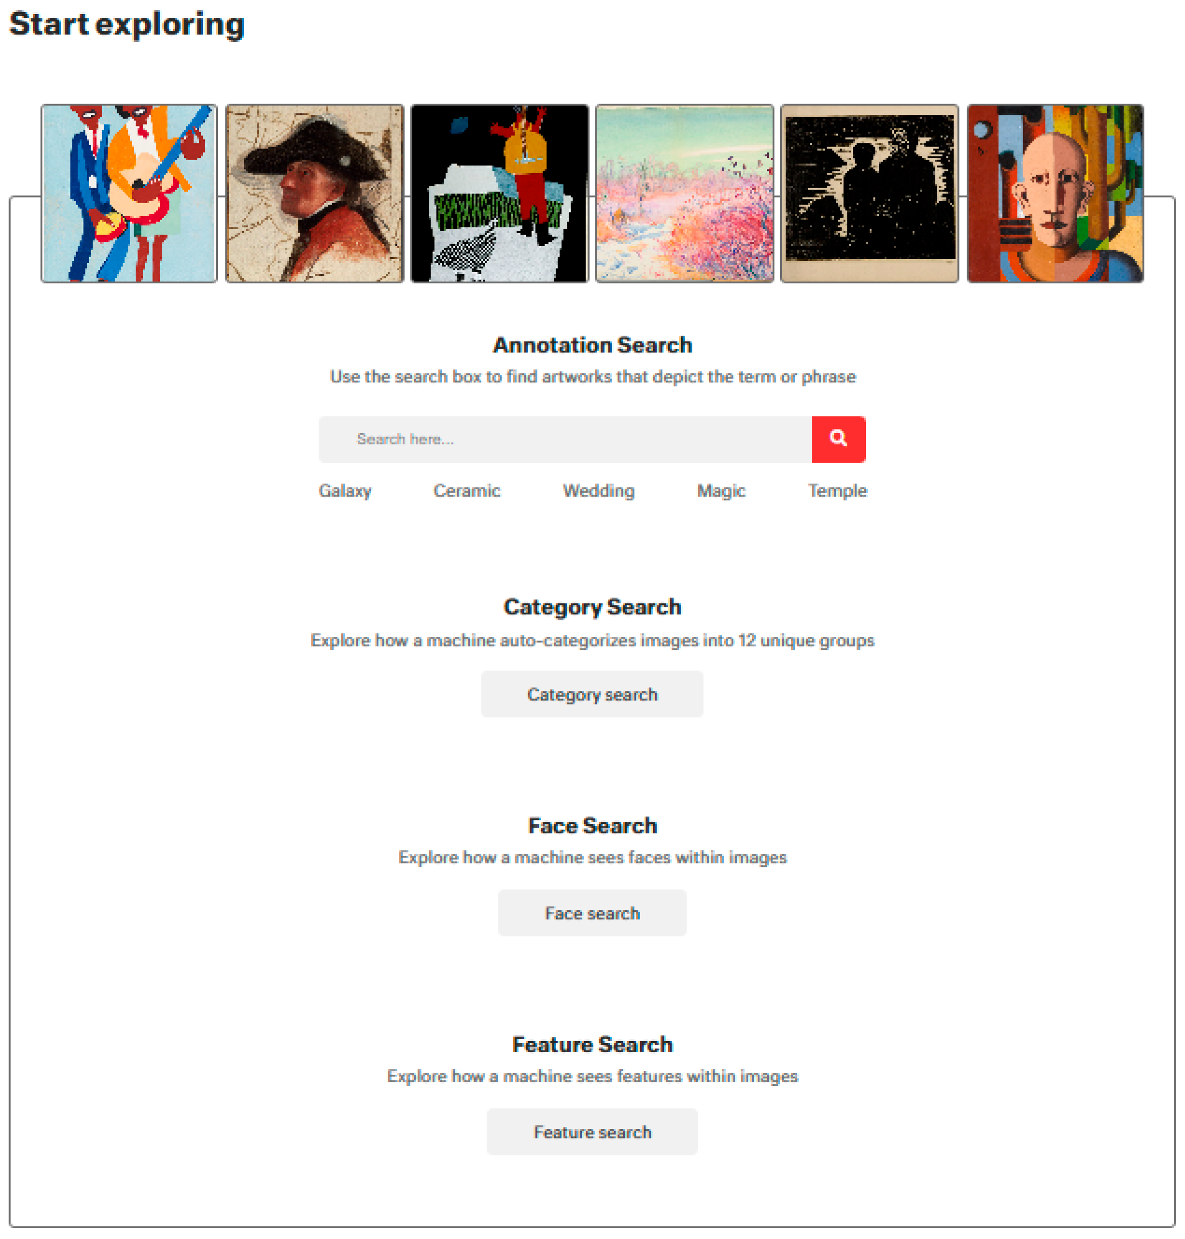The image size is (1185, 1239).
Task: Open the black collage with guinea fowl artwork
Action: [500, 193]
